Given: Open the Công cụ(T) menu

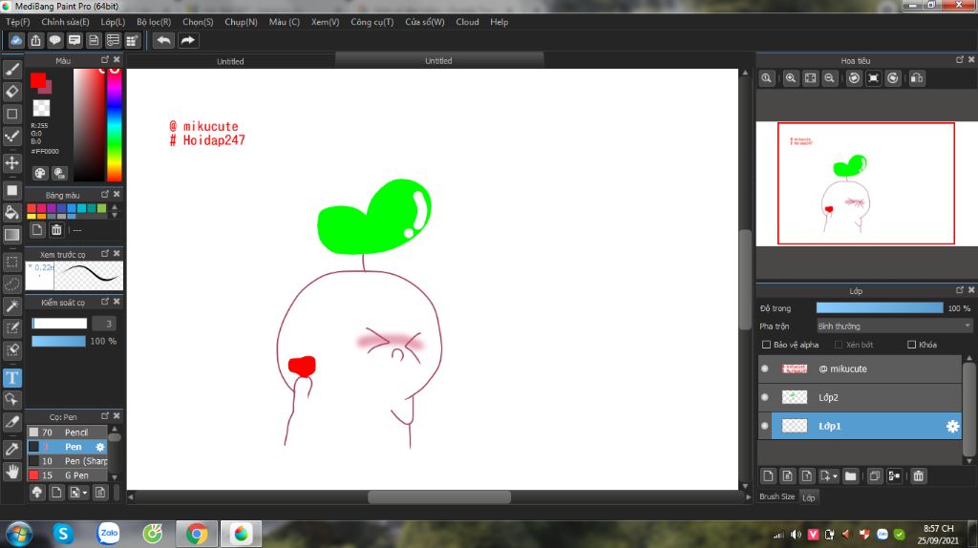Looking at the screenshot, I should click(x=372, y=22).
